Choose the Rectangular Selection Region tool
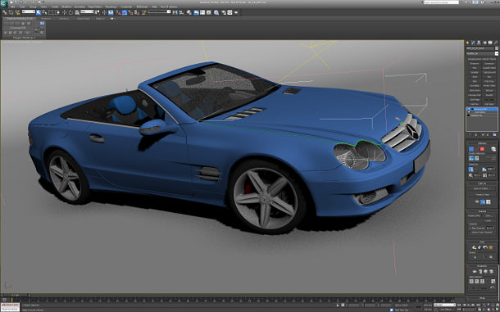The height and width of the screenshot is (312, 500). (51, 12)
